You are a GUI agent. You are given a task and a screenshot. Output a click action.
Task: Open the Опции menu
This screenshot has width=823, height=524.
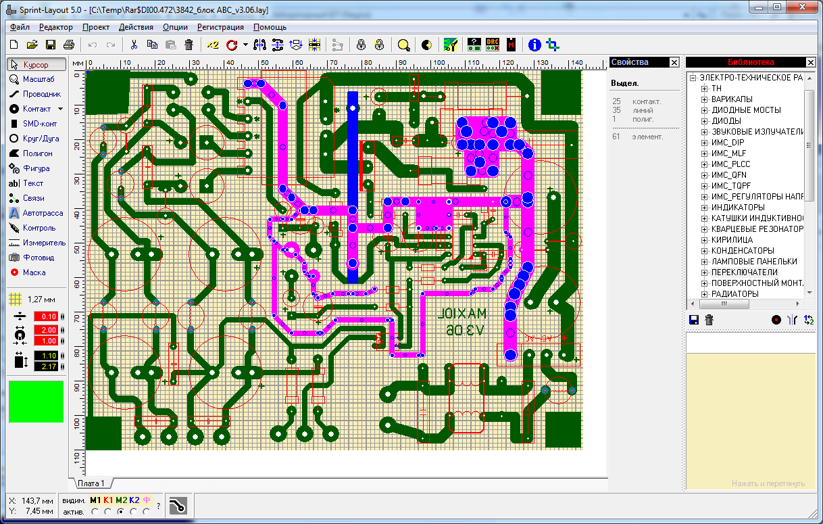pyautogui.click(x=175, y=27)
